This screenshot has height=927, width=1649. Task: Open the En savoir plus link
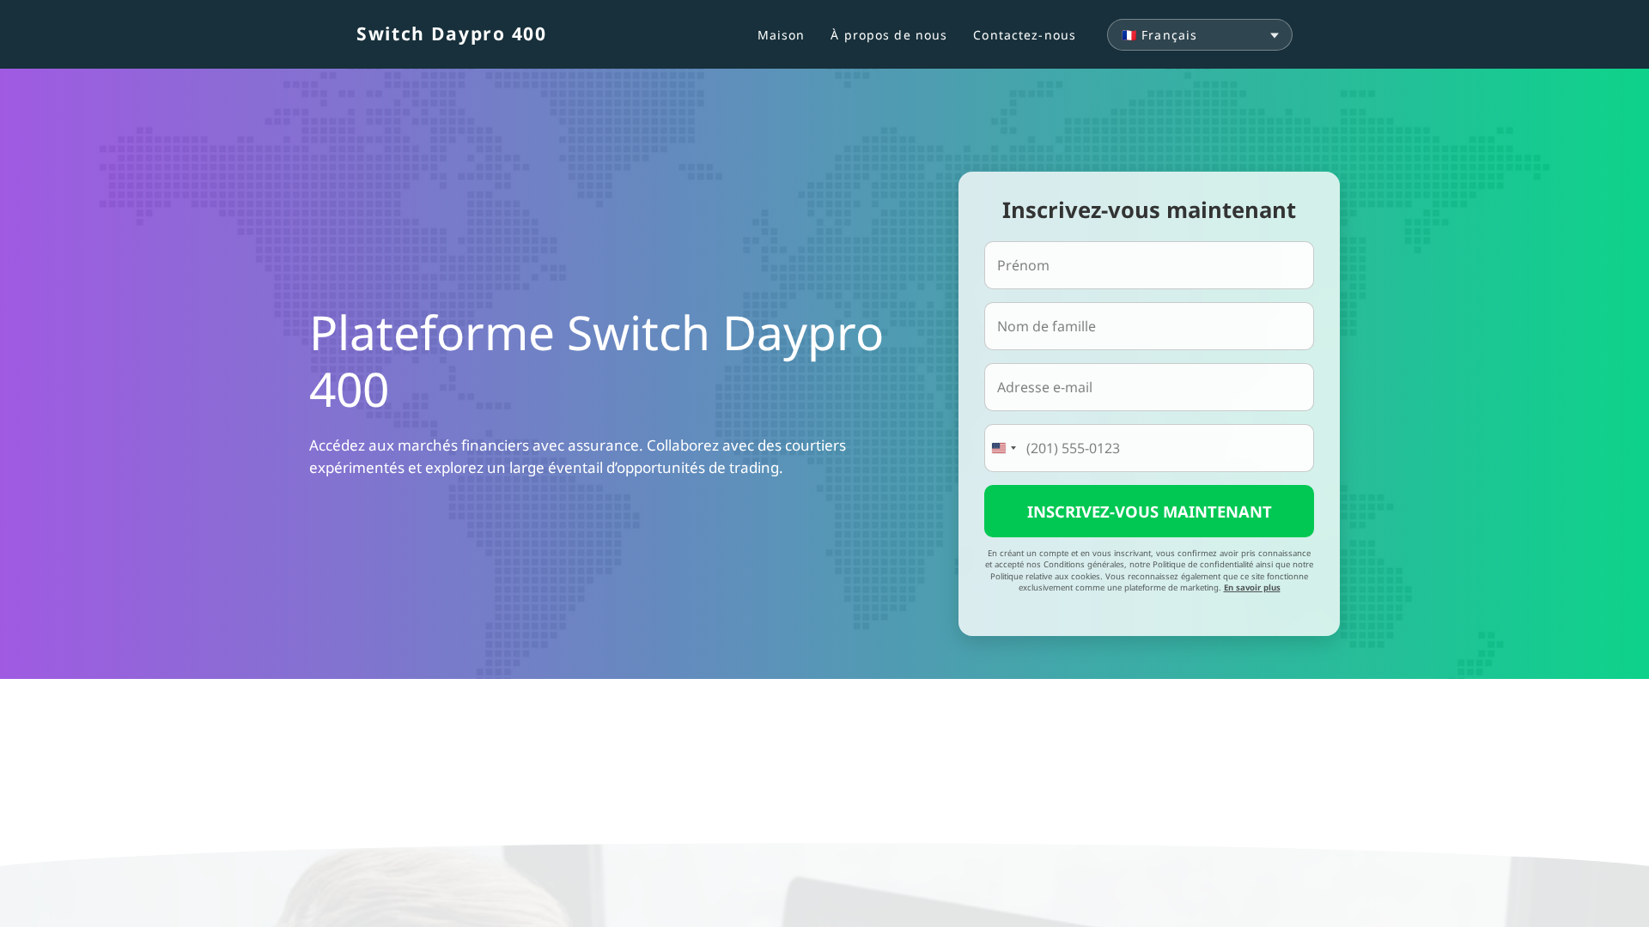(1252, 587)
